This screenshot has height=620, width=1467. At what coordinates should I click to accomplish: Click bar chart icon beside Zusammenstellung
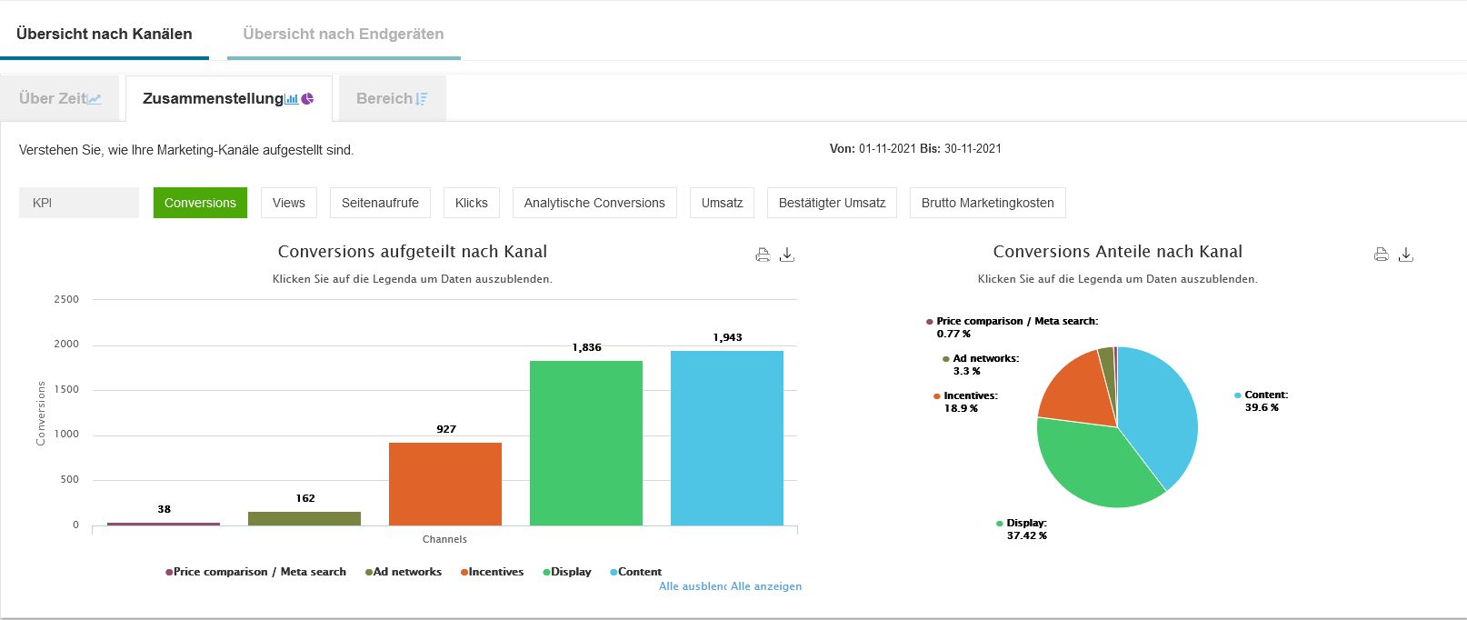[292, 99]
